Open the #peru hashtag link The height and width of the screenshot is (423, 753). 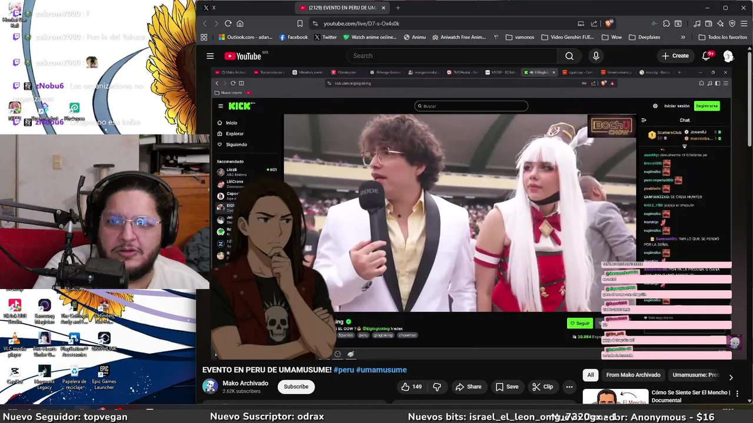tap(344, 370)
